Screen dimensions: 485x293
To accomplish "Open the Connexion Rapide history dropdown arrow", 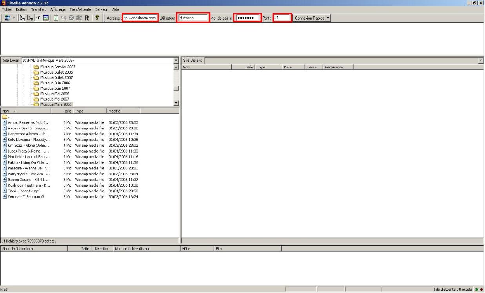I will (x=329, y=18).
